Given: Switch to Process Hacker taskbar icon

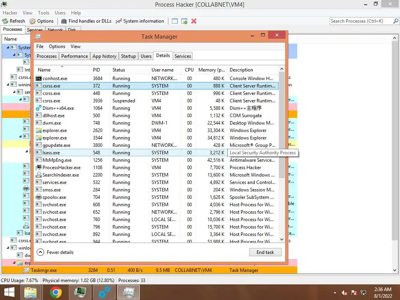Looking at the screenshot, I should [80, 292].
